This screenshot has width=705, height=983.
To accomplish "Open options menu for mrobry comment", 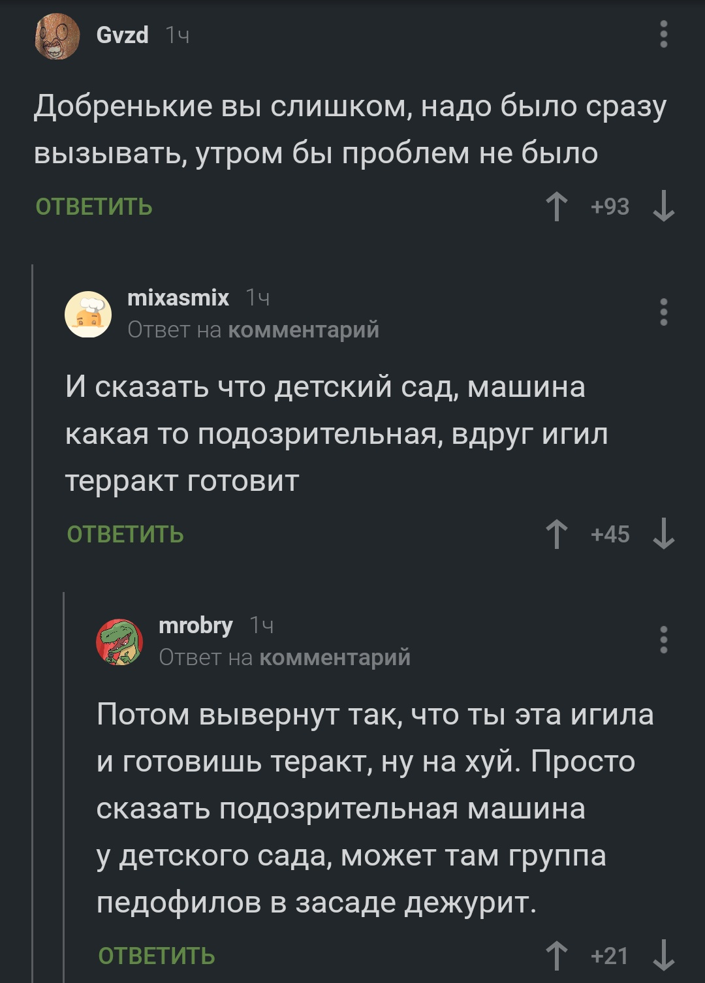I will (x=663, y=640).
